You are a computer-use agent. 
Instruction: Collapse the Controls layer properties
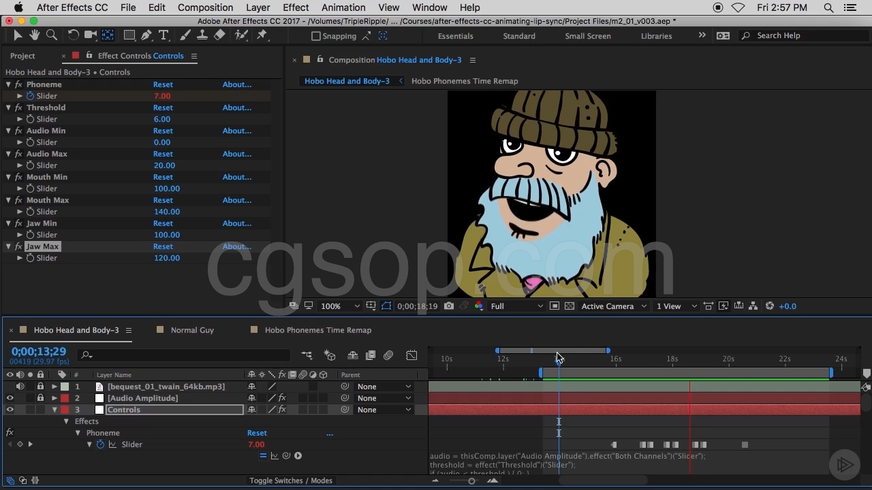[54, 410]
